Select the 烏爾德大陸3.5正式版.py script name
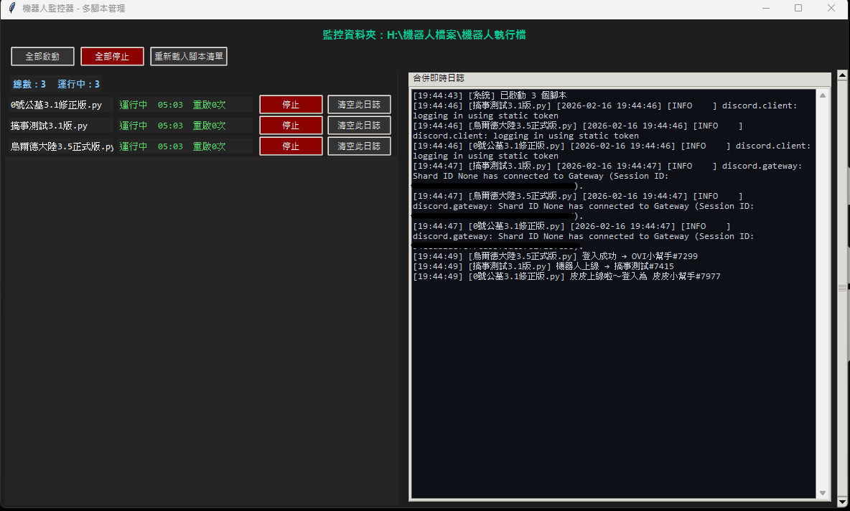 pyautogui.click(x=62, y=147)
